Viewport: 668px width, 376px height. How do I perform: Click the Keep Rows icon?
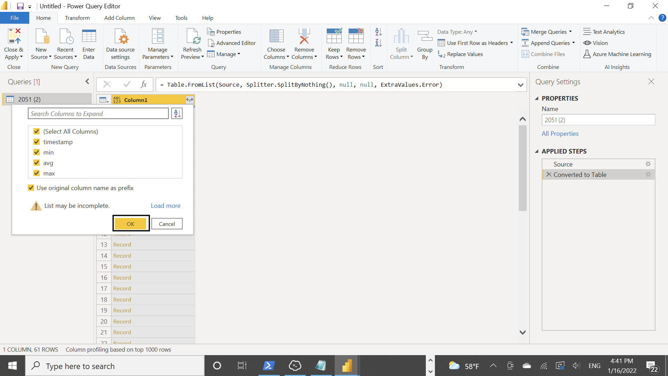(334, 36)
